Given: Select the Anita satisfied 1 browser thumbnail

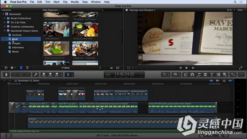Looking at the screenshot, I should coord(56,29).
